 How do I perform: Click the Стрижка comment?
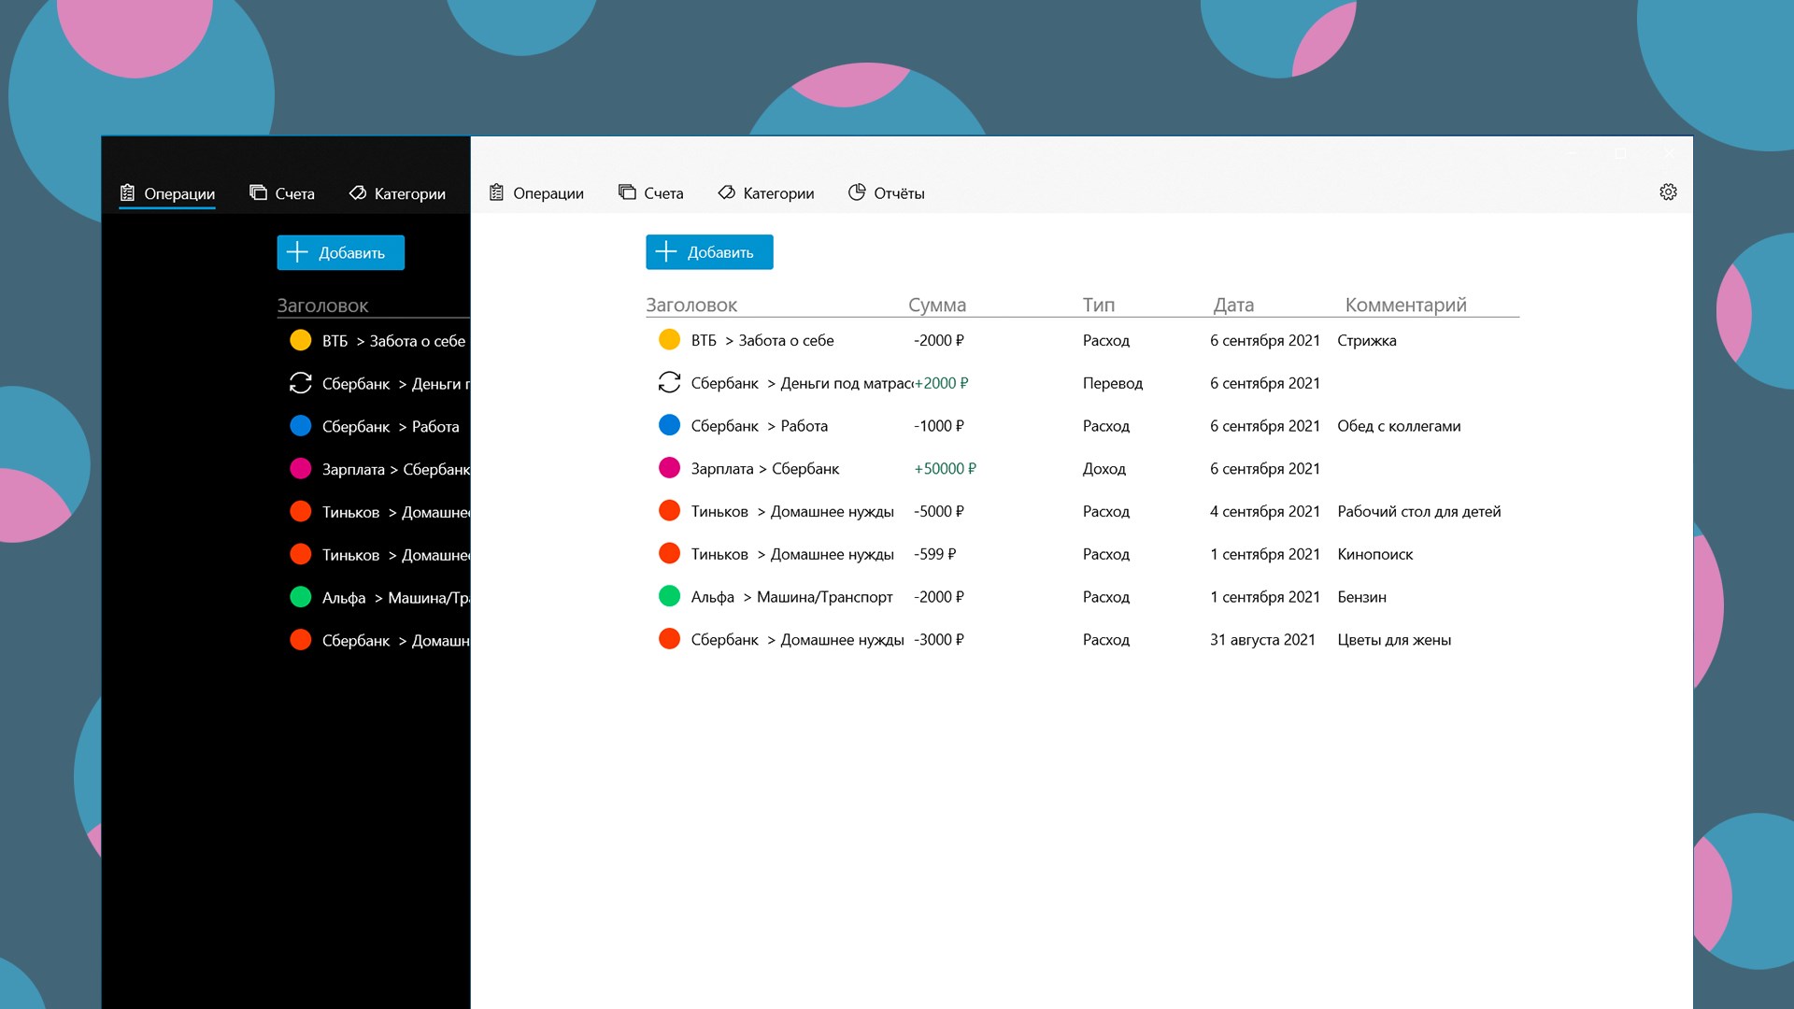pyautogui.click(x=1367, y=340)
